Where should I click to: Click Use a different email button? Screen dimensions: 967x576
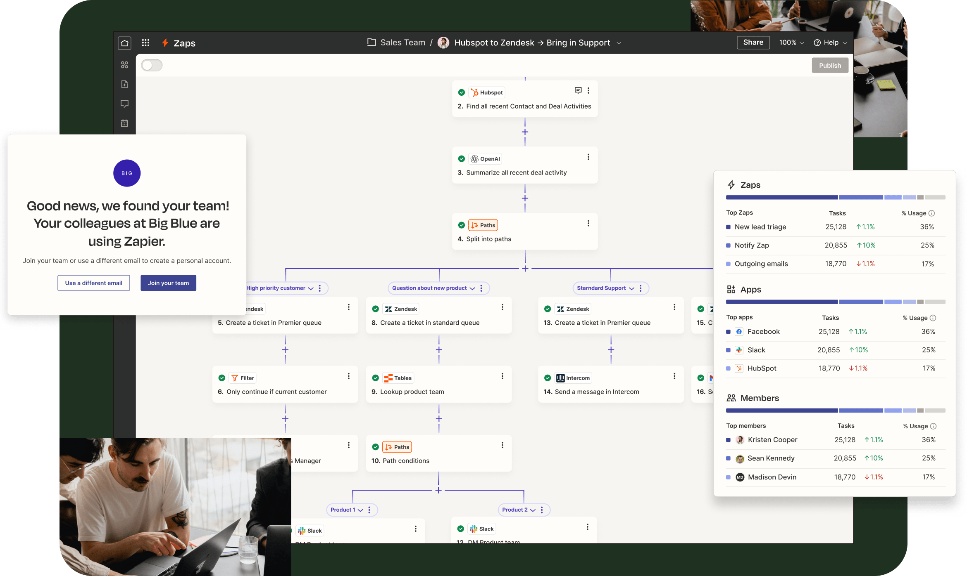tap(93, 283)
